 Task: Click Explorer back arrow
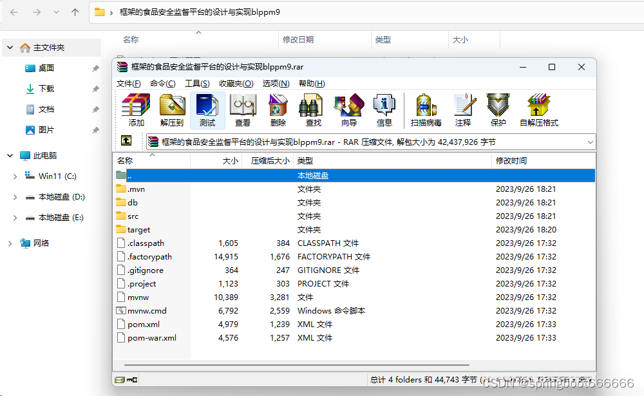(14, 12)
